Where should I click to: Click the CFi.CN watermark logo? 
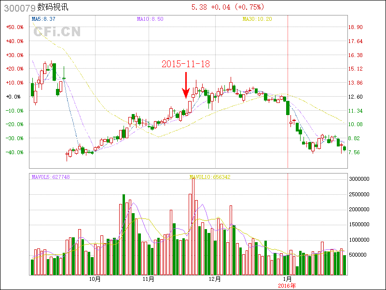[x=57, y=32]
